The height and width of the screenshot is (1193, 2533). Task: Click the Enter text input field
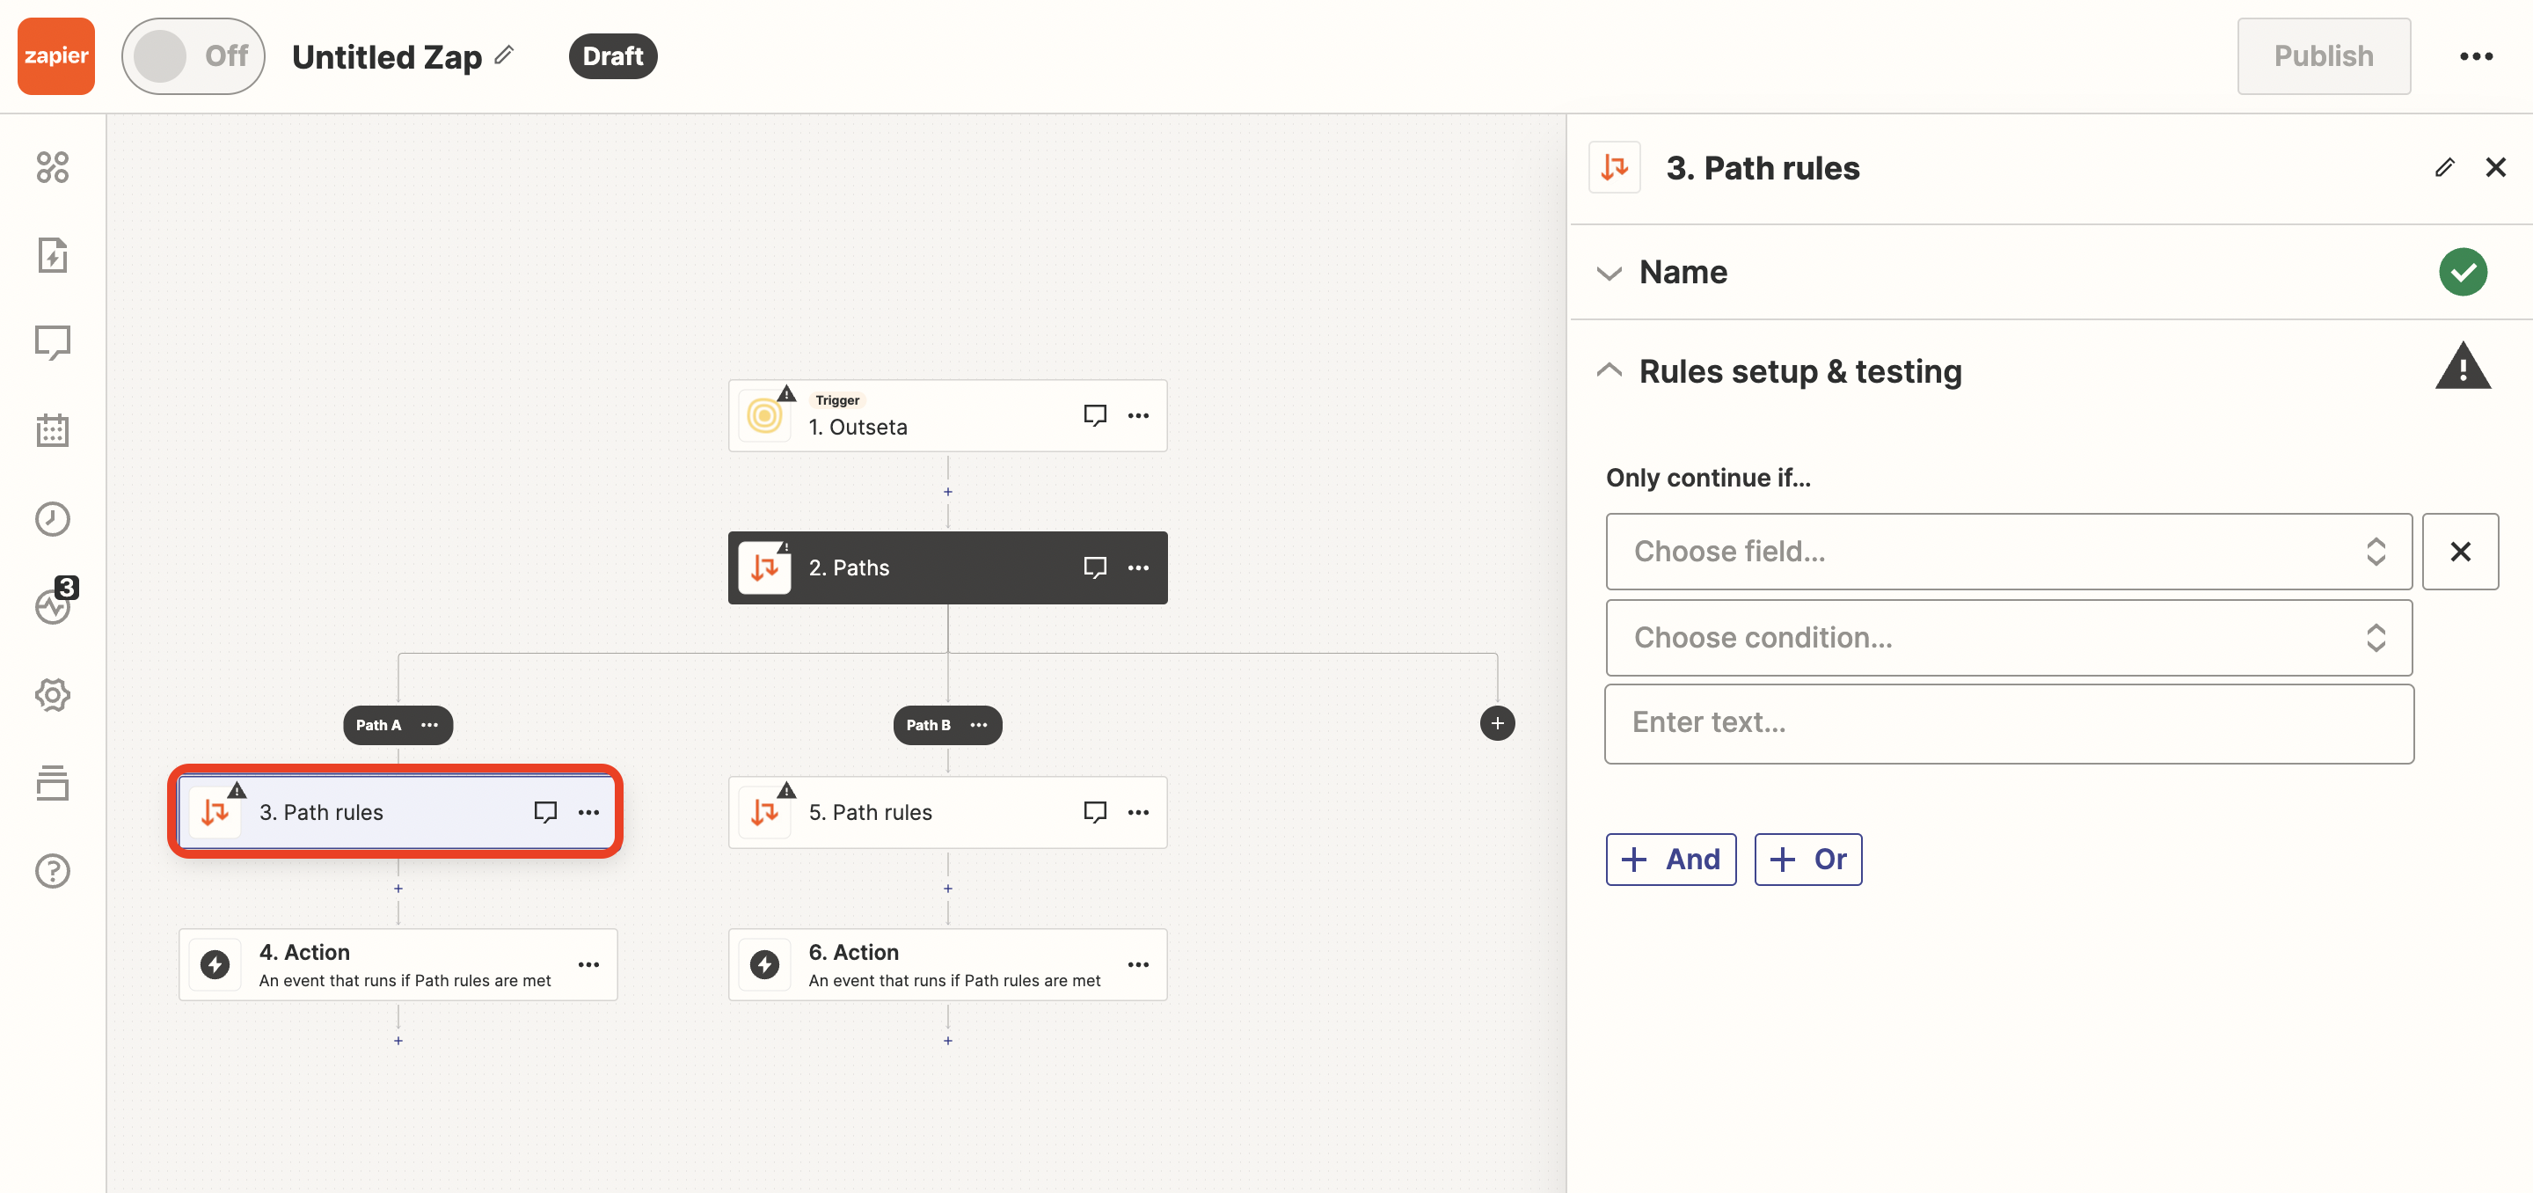tap(2008, 723)
